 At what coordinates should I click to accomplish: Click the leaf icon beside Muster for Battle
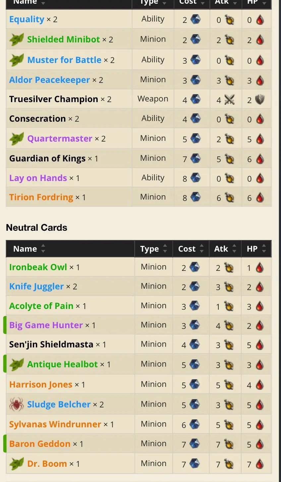pos(16,60)
